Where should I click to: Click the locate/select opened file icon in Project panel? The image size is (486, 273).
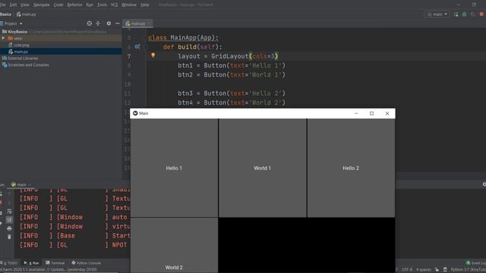point(90,24)
